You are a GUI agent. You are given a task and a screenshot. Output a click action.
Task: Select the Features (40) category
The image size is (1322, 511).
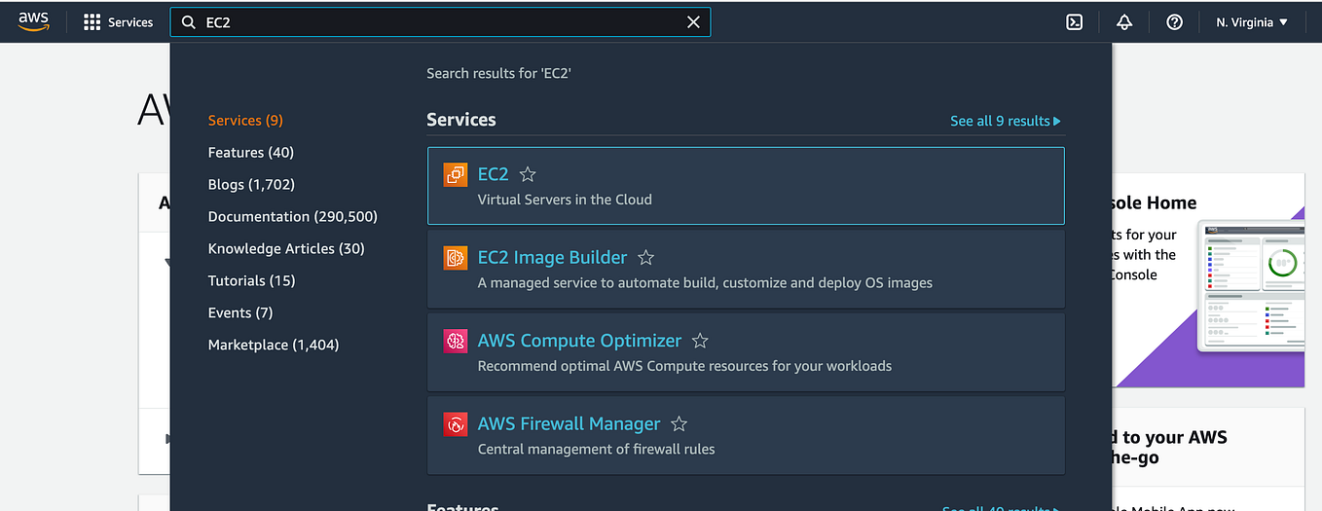point(251,152)
